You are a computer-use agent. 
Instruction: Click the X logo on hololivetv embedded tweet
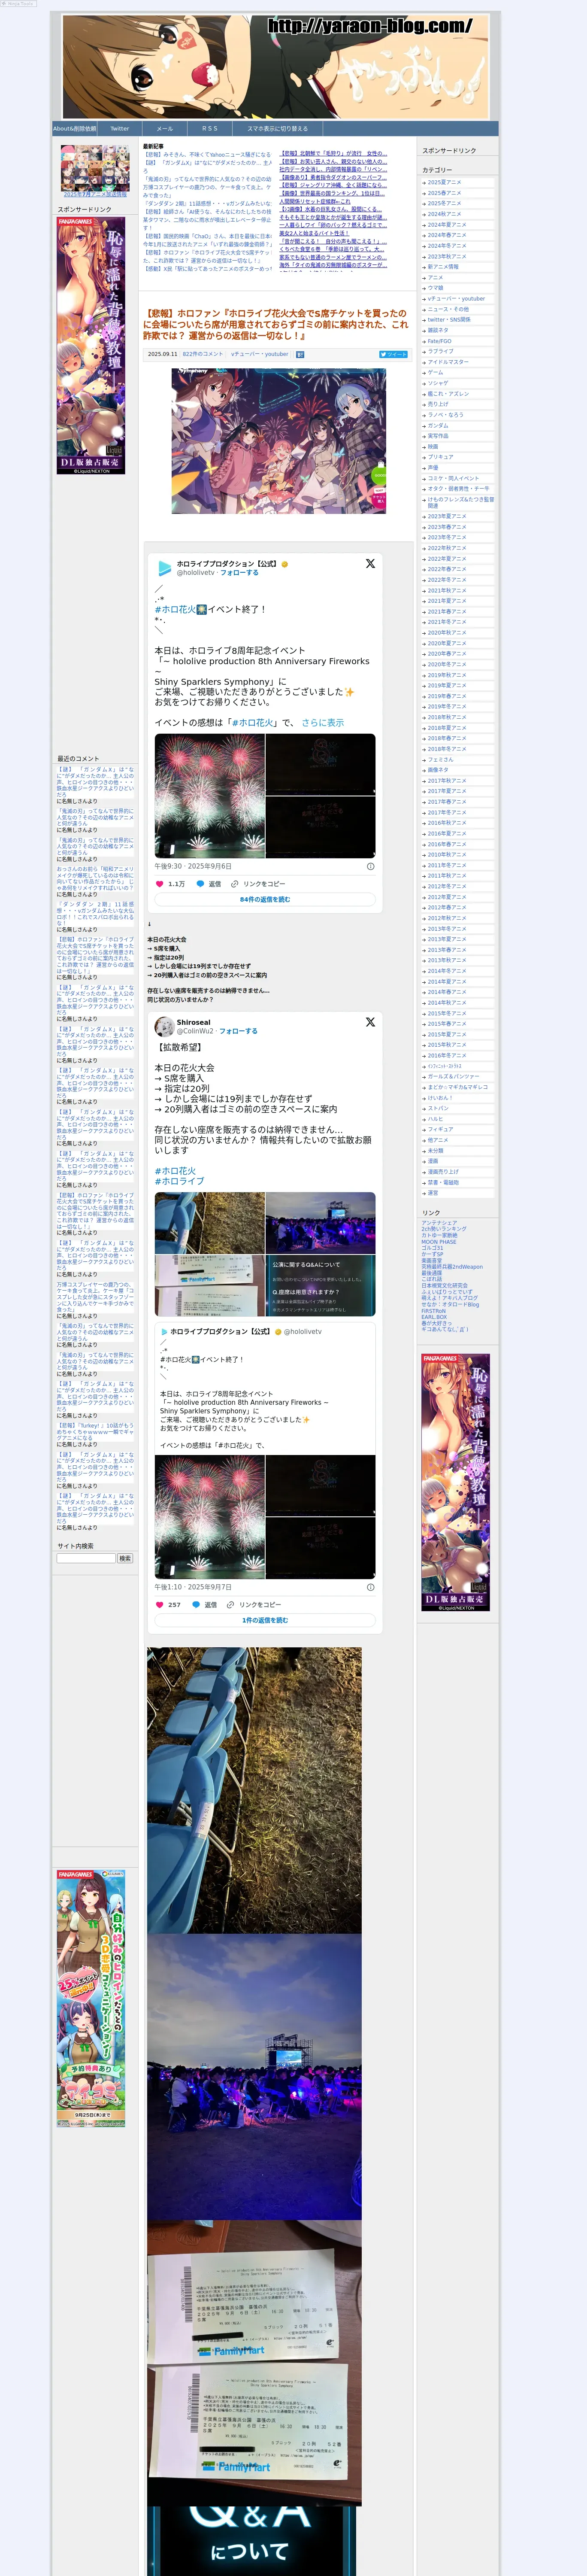coord(370,564)
